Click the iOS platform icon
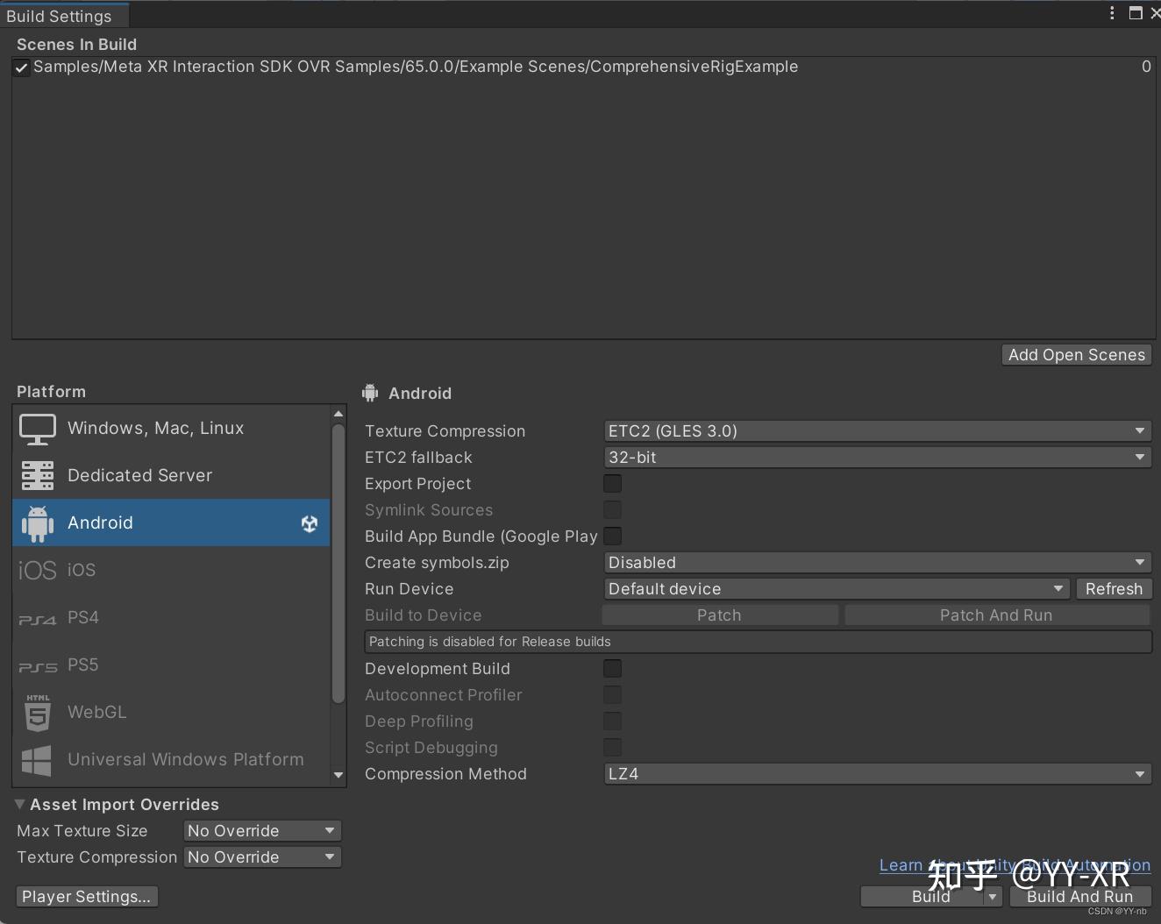The image size is (1161, 924). tap(37, 570)
